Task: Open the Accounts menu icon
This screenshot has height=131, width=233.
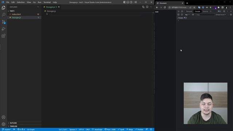Action: [x=3, y=117]
